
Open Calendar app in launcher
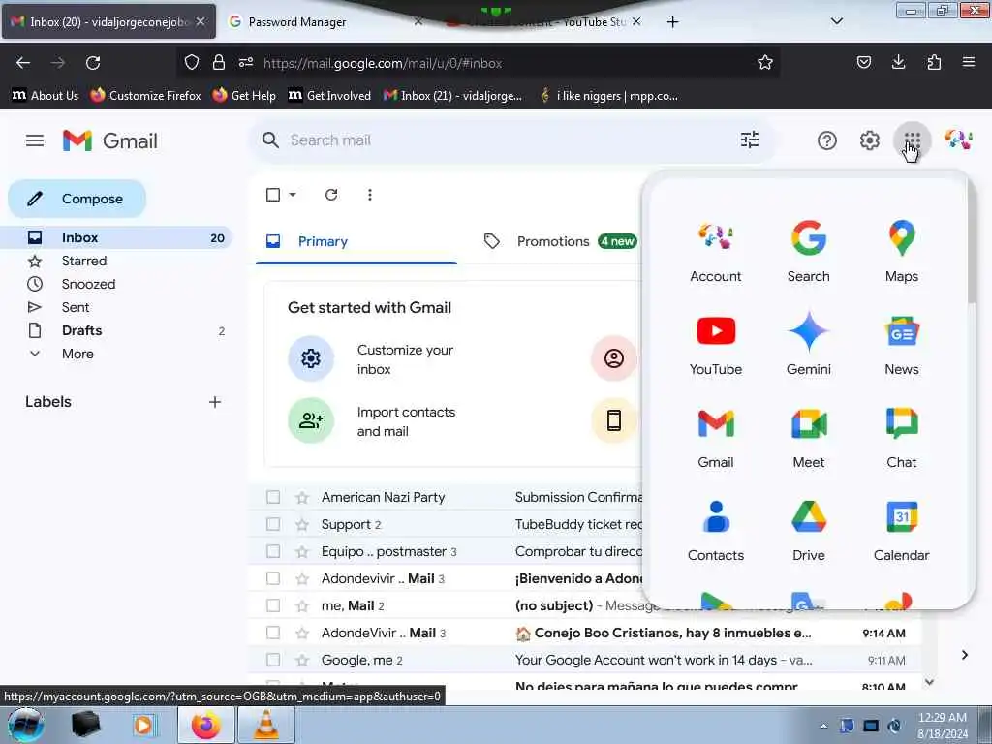click(x=902, y=531)
